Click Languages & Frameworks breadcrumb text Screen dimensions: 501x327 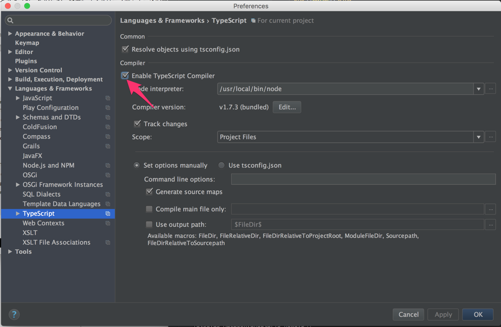[162, 20]
